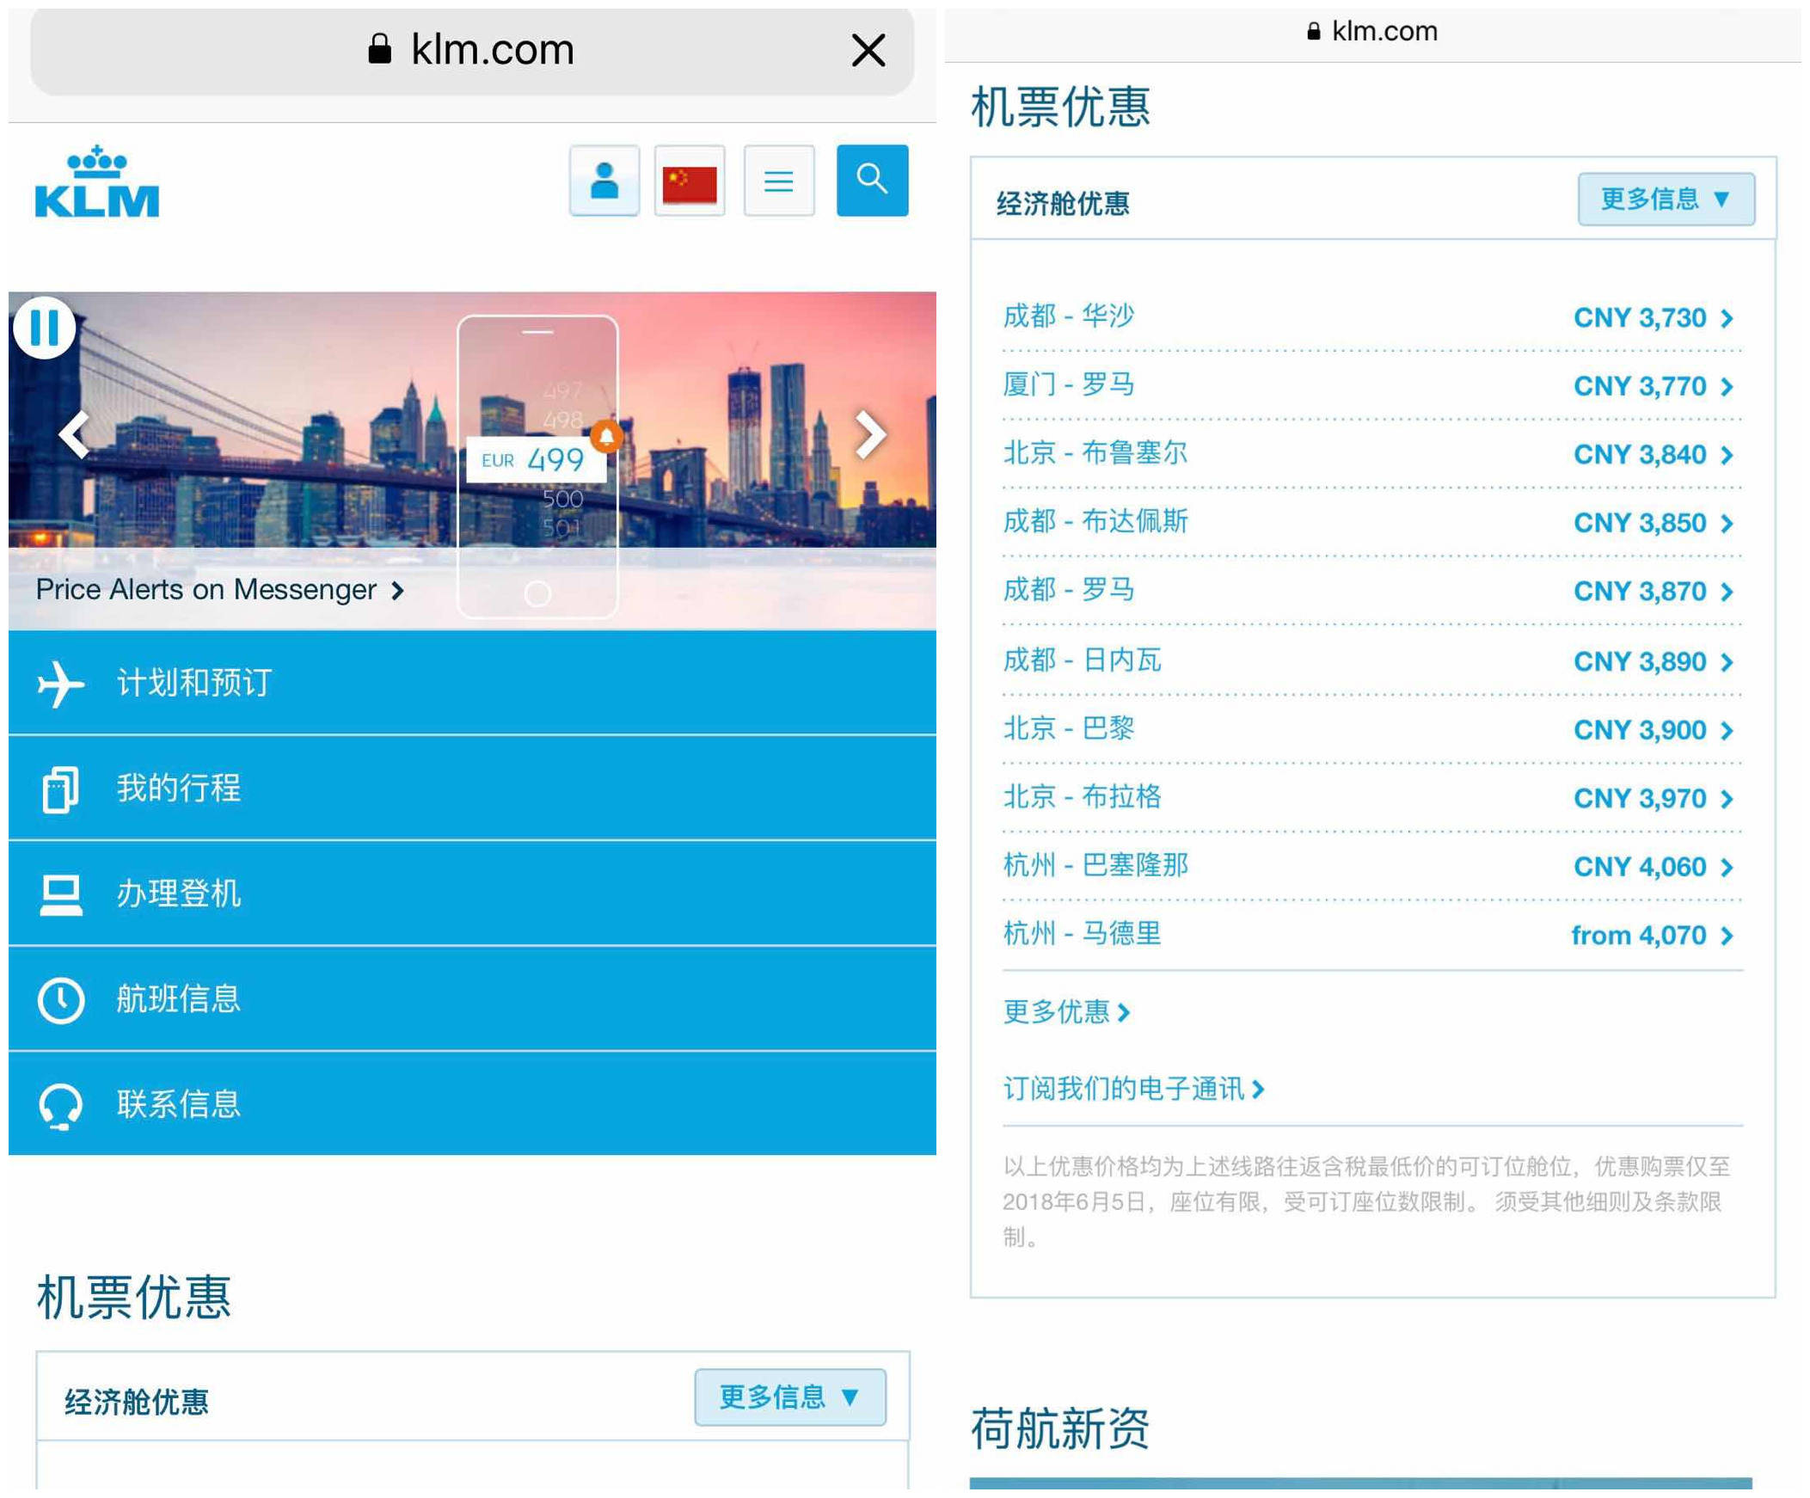Open the user account profile icon
Viewport: 1810px width, 1498px height.
(604, 181)
